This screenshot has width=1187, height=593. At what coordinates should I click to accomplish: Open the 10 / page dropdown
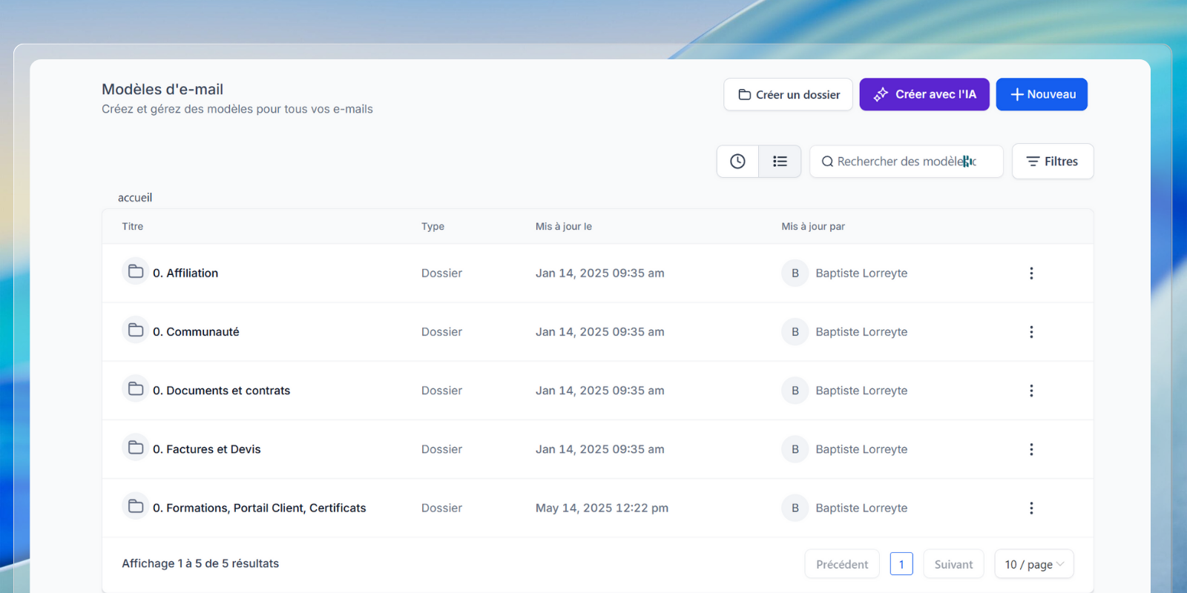click(1034, 564)
